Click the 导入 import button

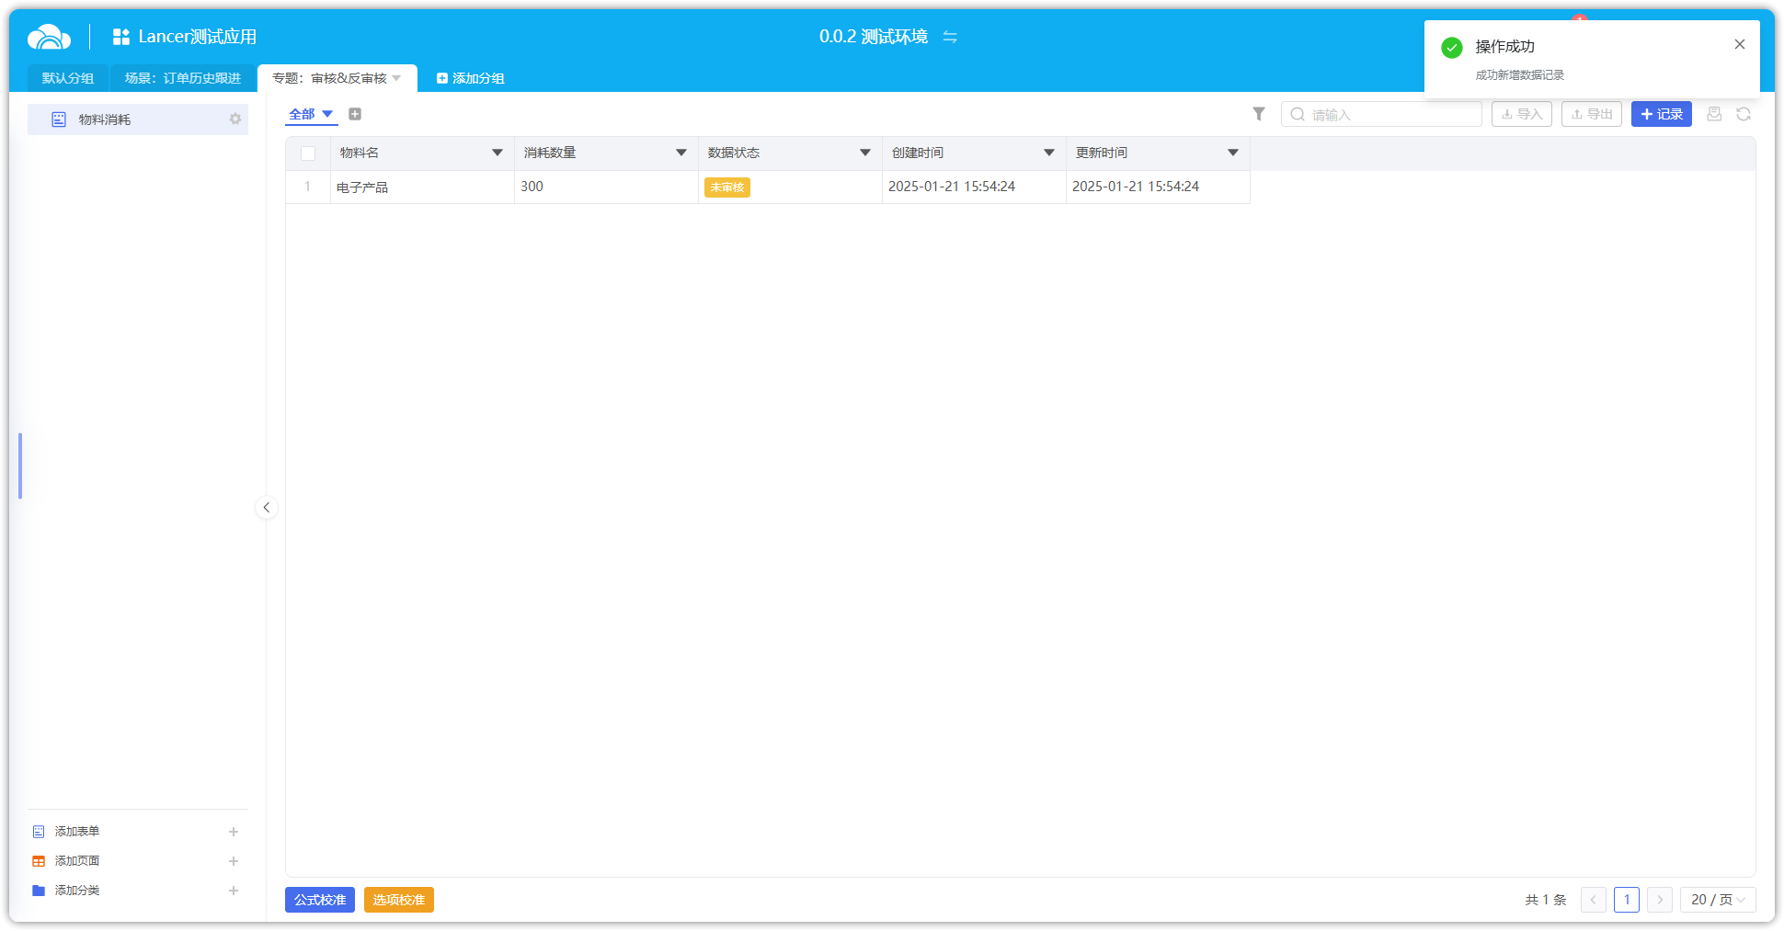[x=1522, y=114]
